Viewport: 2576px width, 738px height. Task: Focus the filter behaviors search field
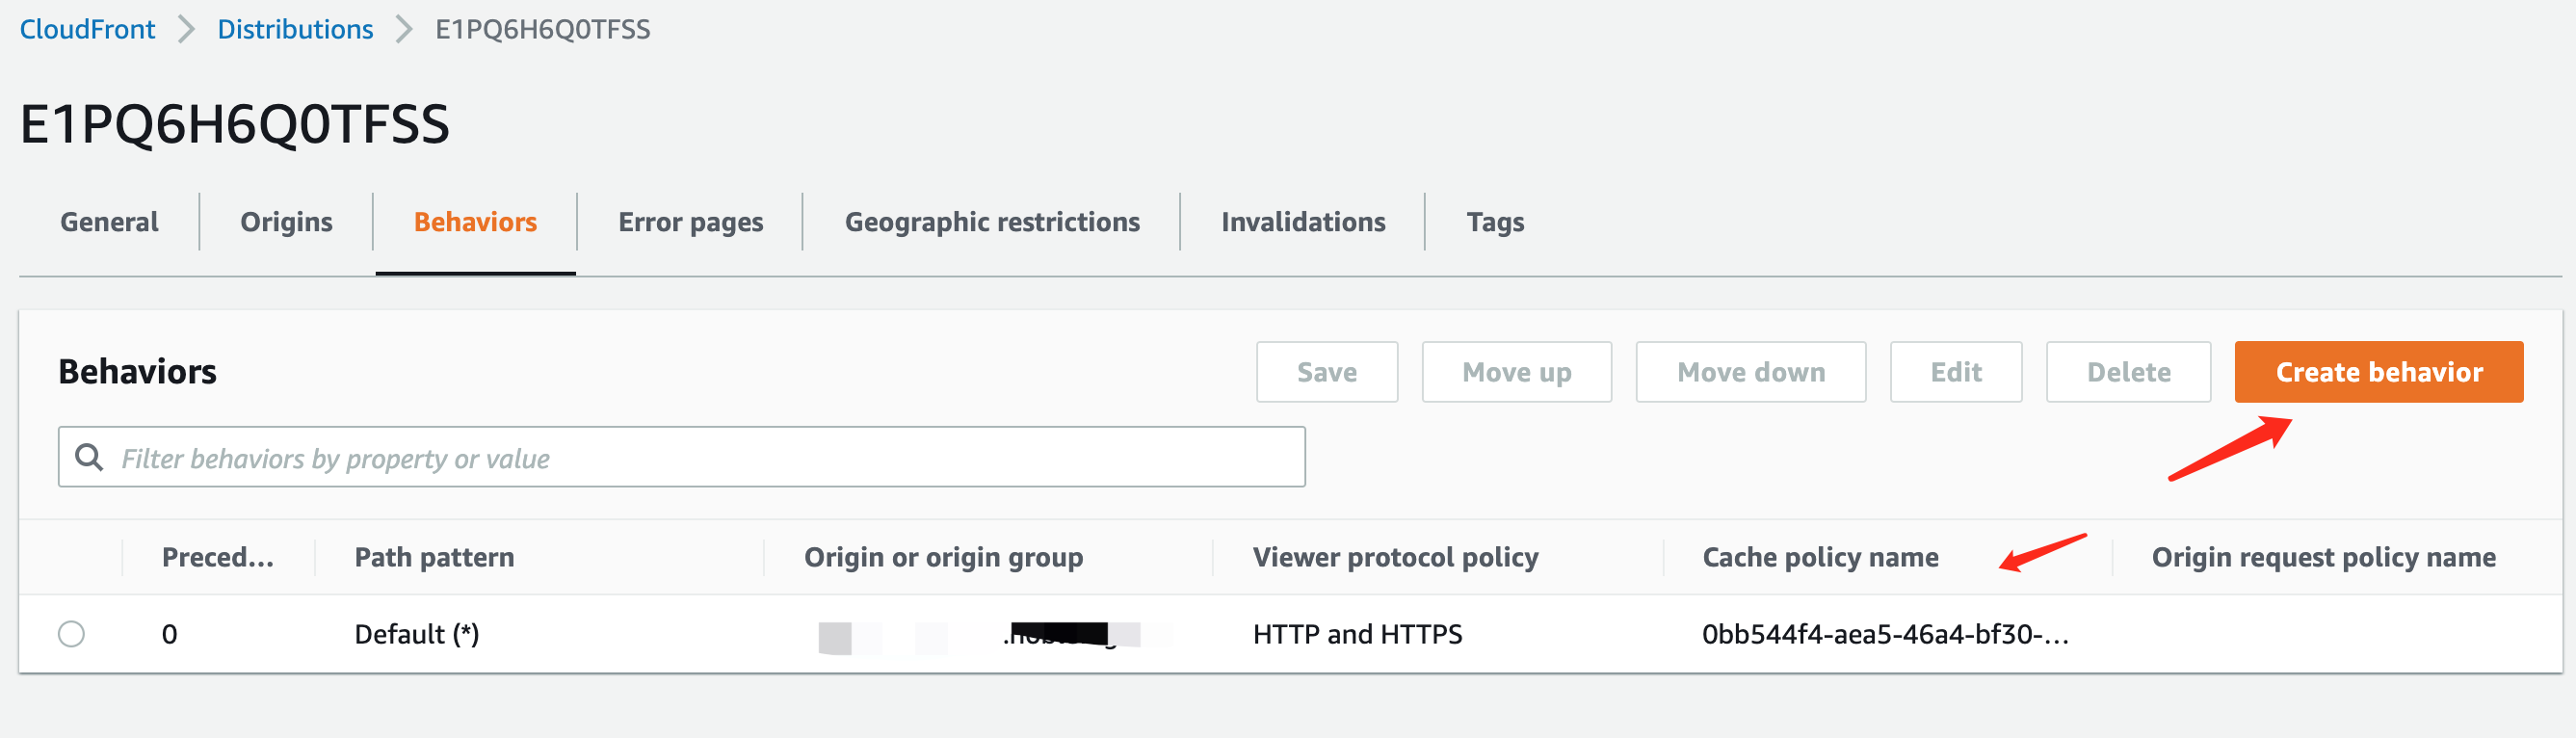[x=681, y=457]
